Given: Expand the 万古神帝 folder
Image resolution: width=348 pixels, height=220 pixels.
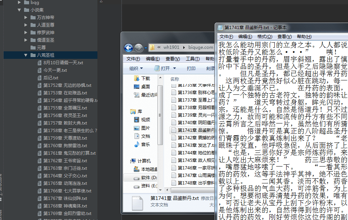Looking at the screenshot, I should pyautogui.click(x=26, y=18).
